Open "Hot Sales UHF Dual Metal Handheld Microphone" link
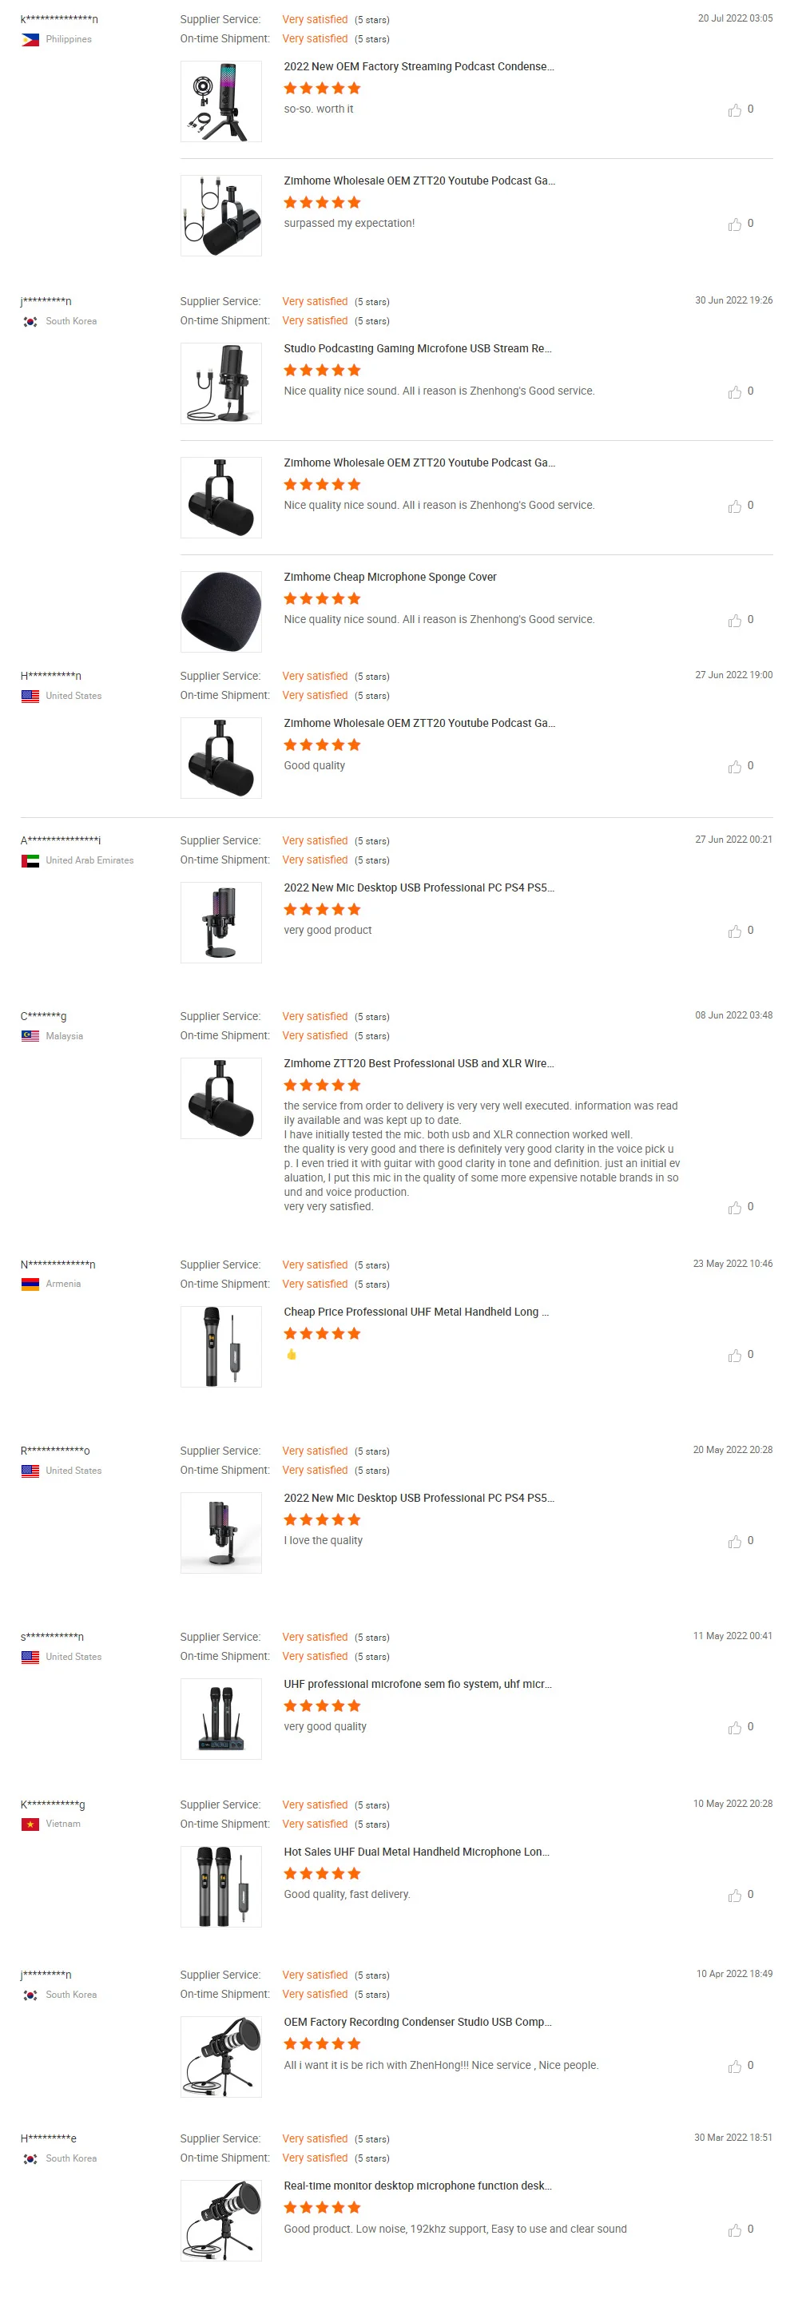 click(x=417, y=1852)
